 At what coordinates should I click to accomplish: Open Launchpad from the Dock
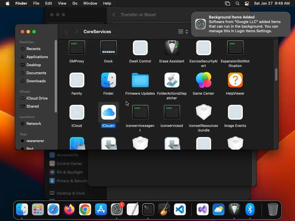38,209
